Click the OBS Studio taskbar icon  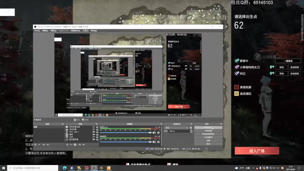pos(94,168)
